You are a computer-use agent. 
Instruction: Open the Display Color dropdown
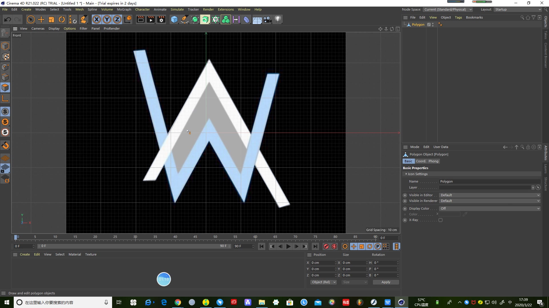[x=490, y=208]
